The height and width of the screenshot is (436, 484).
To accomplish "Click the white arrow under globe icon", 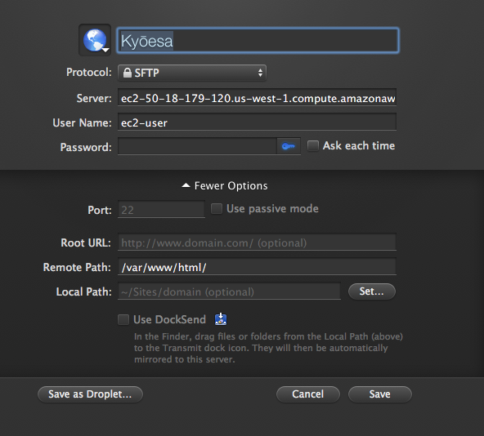I will (105, 50).
